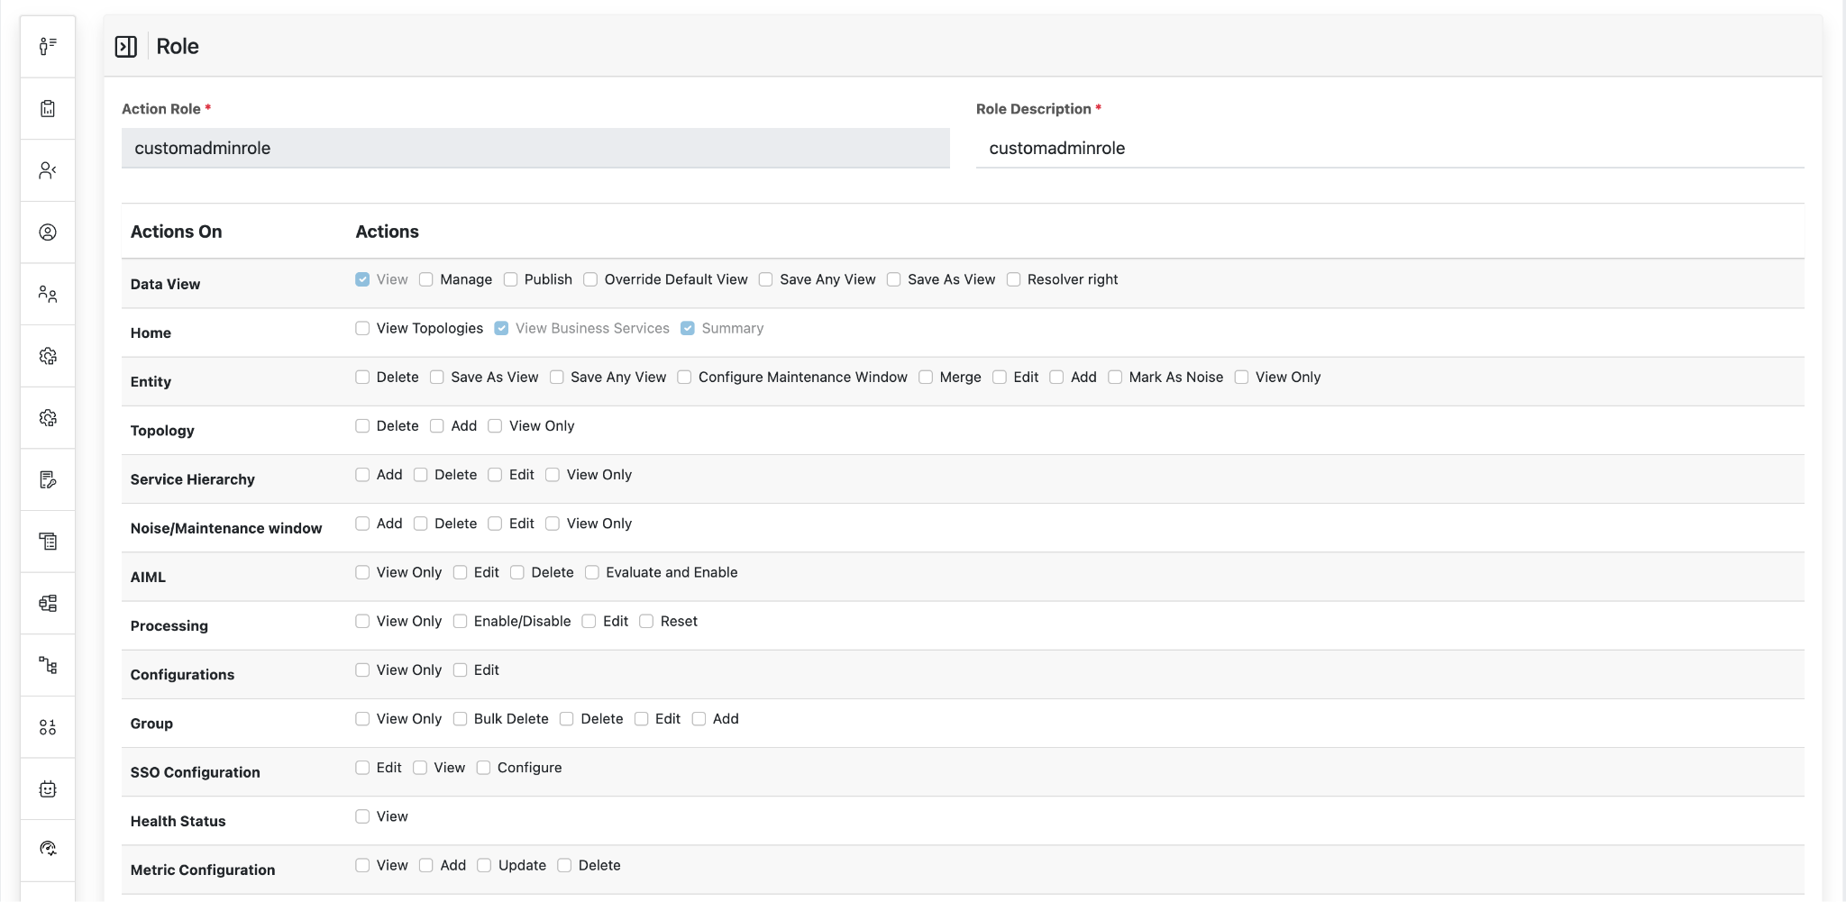Check Bulk Delete option for Group
1846x902 pixels.
(x=460, y=718)
